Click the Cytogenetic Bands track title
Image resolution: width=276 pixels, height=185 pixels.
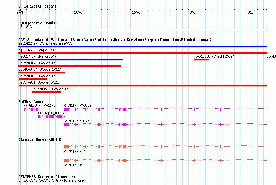(x=37, y=23)
